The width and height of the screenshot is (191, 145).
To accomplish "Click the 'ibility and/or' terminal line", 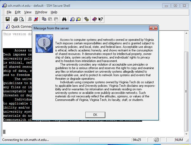I will click(x=17, y=107).
